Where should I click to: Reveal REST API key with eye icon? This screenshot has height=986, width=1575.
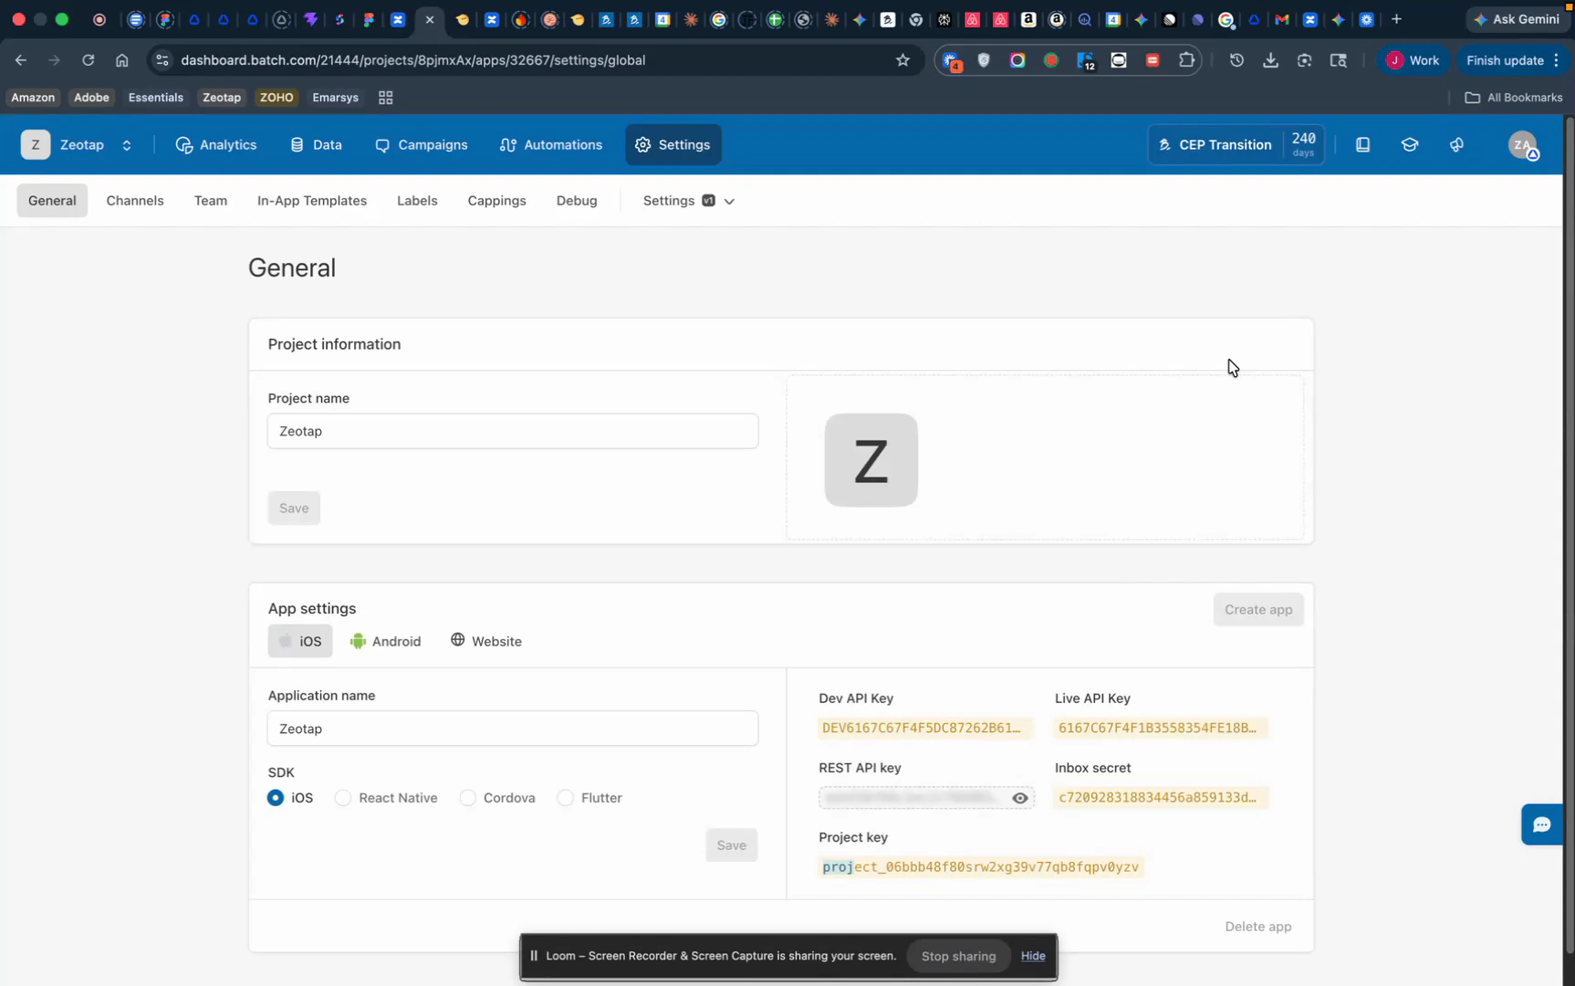(1019, 798)
